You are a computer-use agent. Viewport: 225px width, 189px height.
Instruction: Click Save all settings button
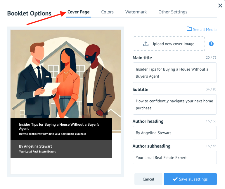(190, 179)
